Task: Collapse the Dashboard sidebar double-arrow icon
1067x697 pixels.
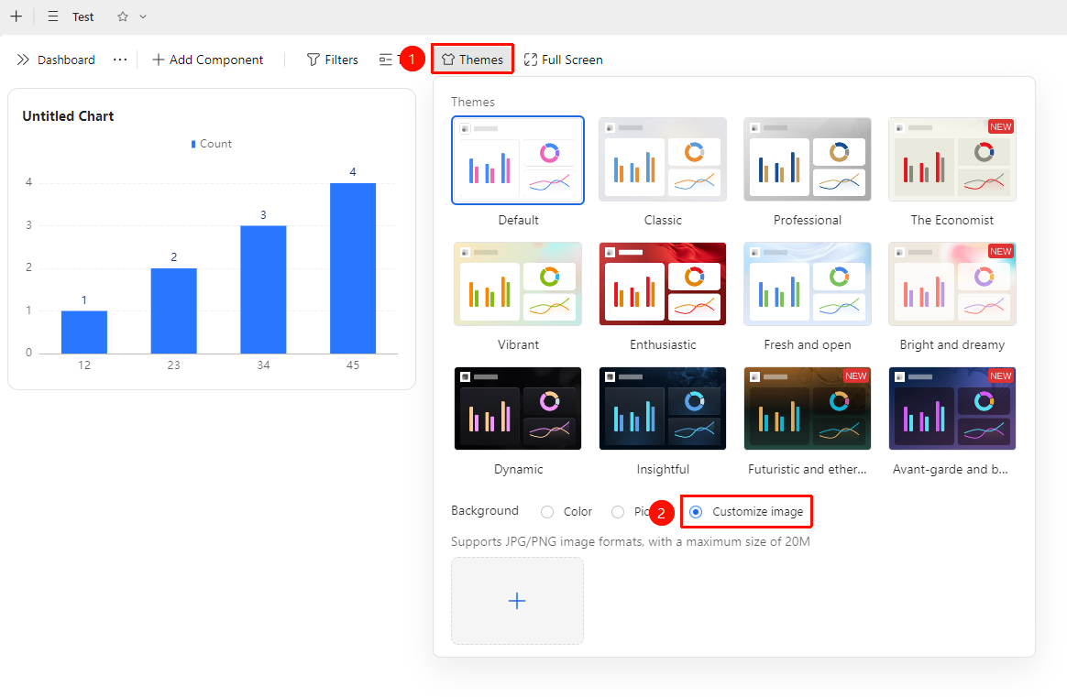Action: click(23, 60)
